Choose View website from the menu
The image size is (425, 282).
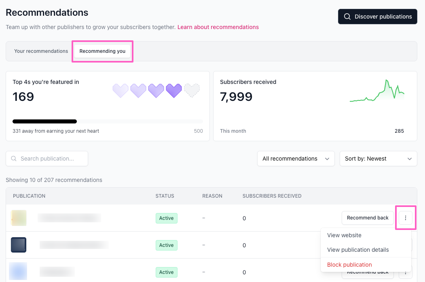point(344,235)
